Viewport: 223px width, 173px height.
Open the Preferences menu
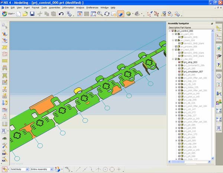click(x=92, y=7)
